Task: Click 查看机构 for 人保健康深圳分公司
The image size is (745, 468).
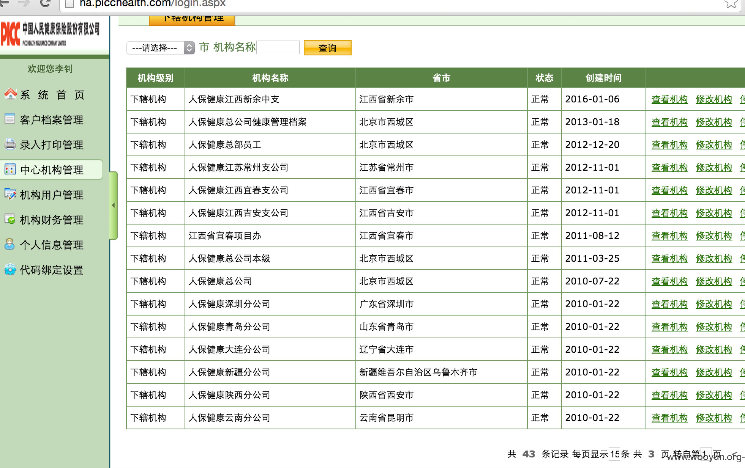Action: (669, 304)
